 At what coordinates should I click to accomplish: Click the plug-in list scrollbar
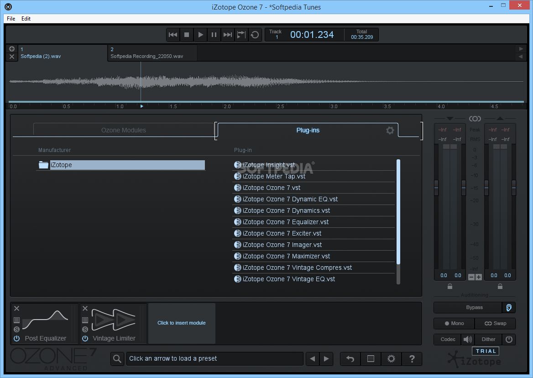[398, 211]
